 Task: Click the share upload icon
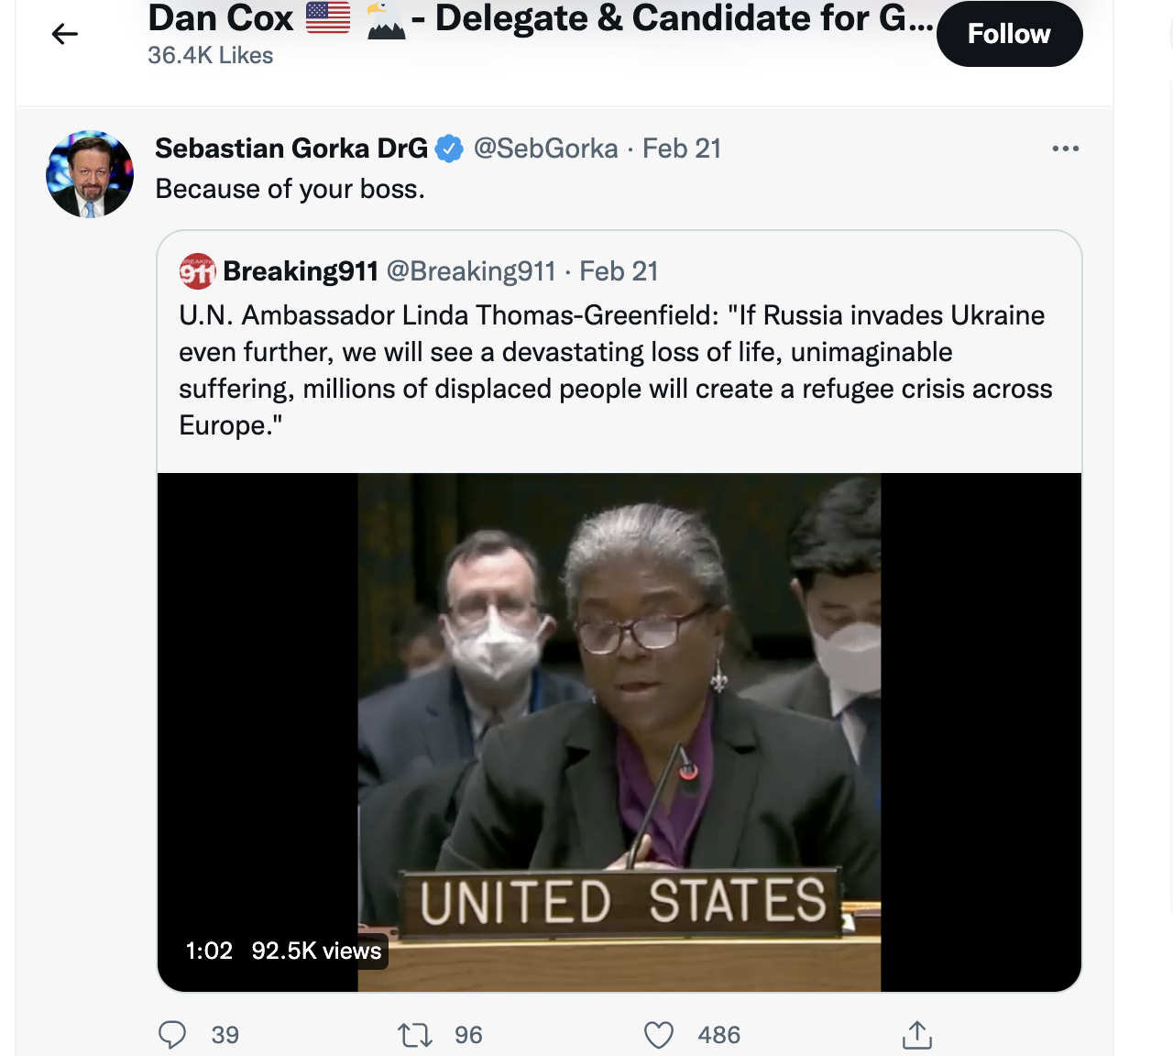(916, 1035)
